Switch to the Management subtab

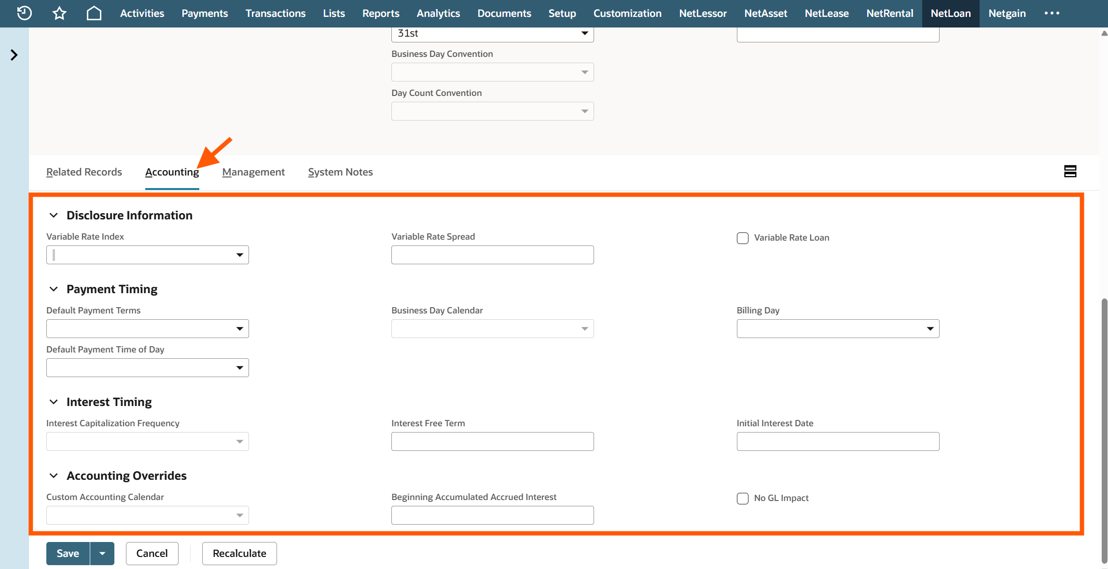[253, 172]
